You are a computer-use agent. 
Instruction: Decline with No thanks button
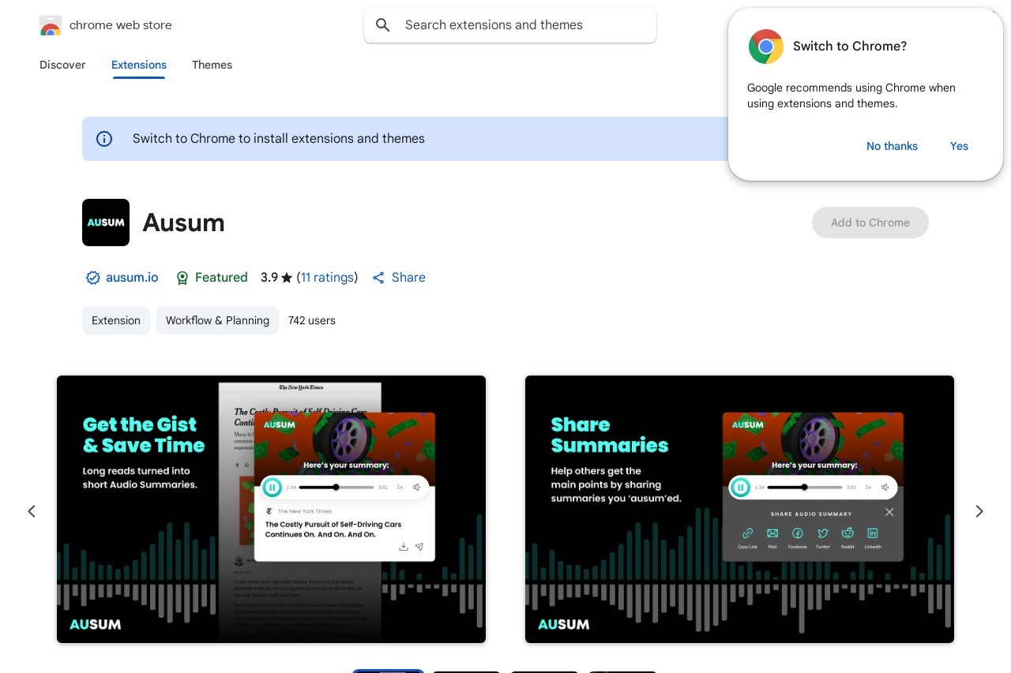(x=892, y=146)
